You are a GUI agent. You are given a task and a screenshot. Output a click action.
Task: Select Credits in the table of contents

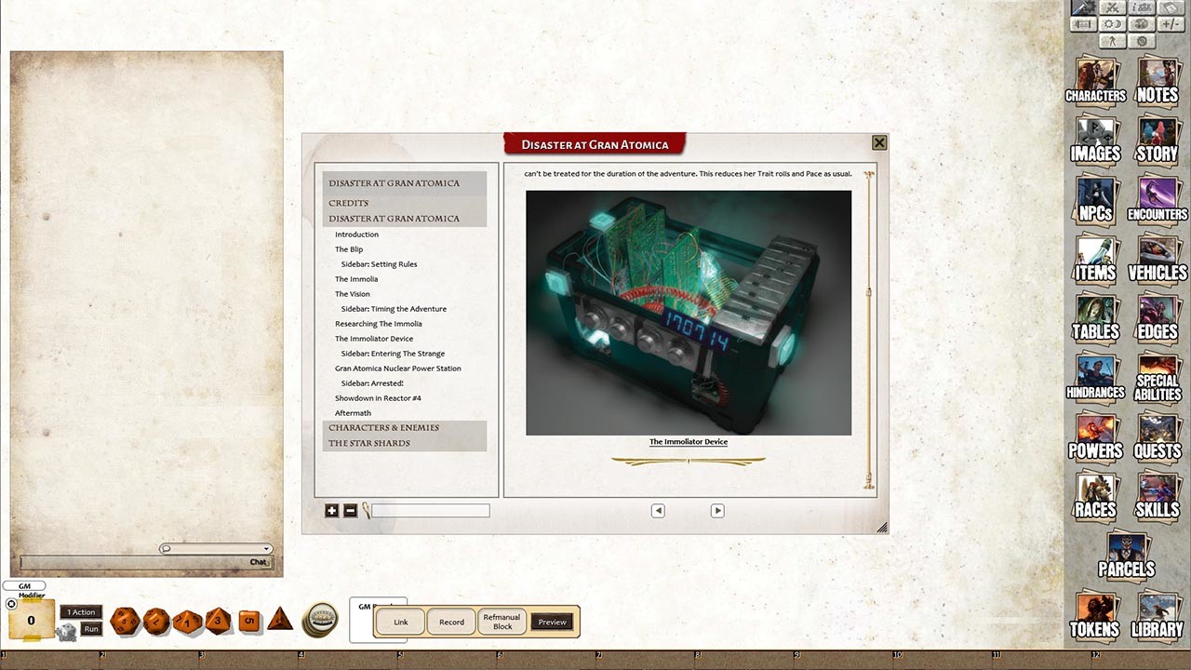click(x=348, y=202)
